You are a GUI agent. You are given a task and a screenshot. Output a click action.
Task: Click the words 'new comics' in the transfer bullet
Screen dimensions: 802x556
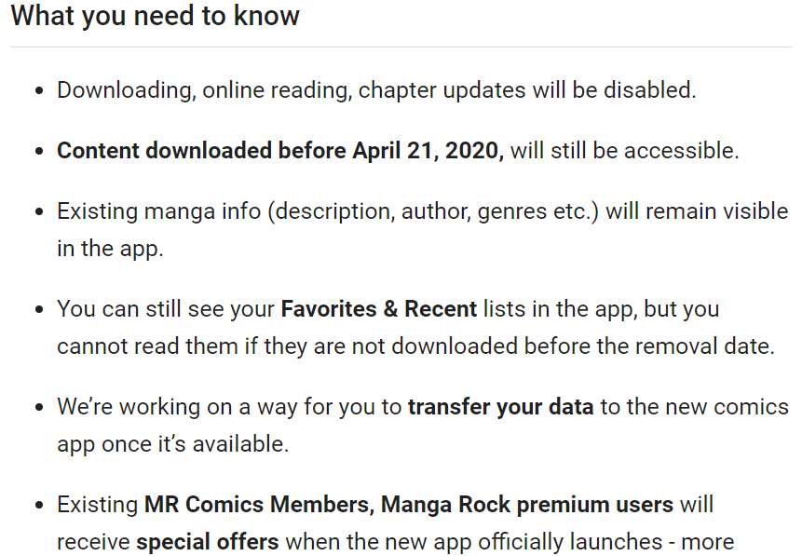pos(727,407)
